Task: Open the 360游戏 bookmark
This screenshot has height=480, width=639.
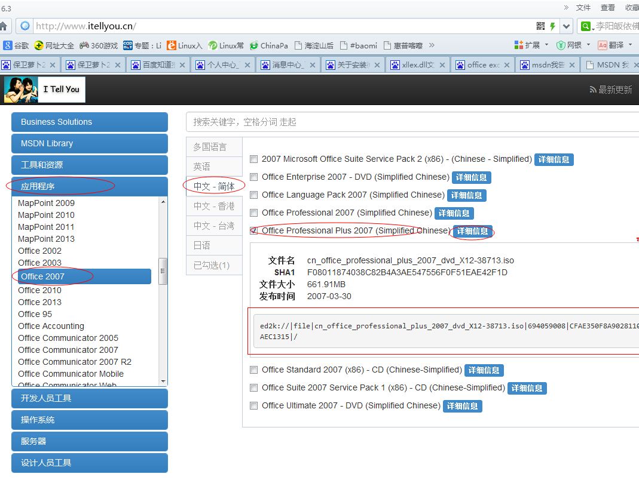Action: (99, 45)
